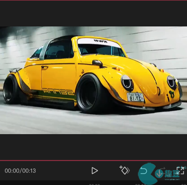Viewport: 187px width, 185px height.
Task: Click the first timeline ruler time label
Action: coord(94,184)
